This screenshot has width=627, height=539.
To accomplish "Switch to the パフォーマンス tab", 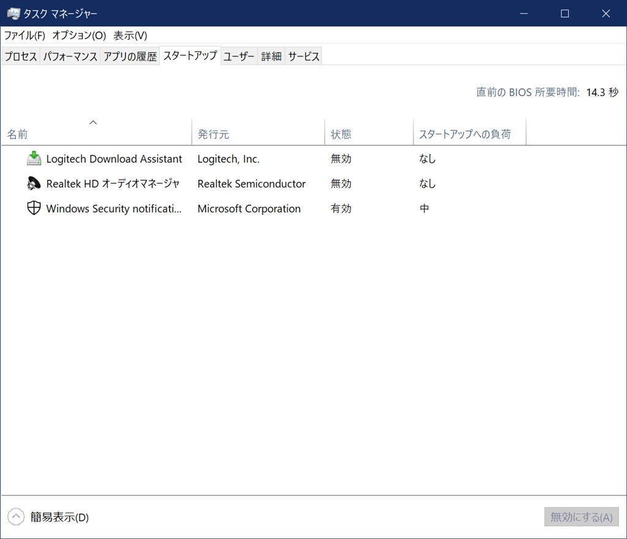I will [x=70, y=56].
